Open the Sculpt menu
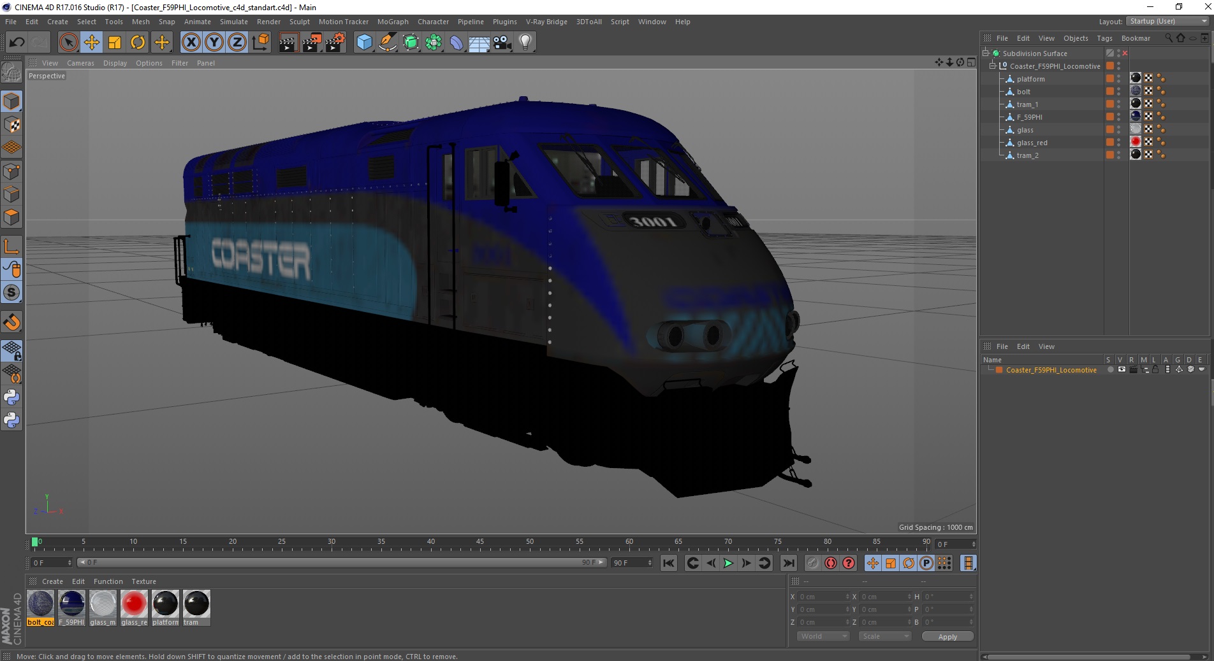Viewport: 1214px width, 661px height. pos(299,22)
